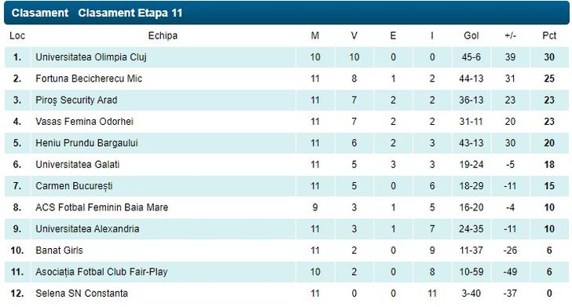The image size is (572, 307).
Task: Select the 30 points cell for Cluj
Action: [x=549, y=57]
